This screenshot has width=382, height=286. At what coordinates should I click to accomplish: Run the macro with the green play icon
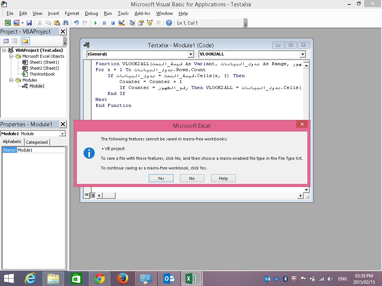[95, 23]
